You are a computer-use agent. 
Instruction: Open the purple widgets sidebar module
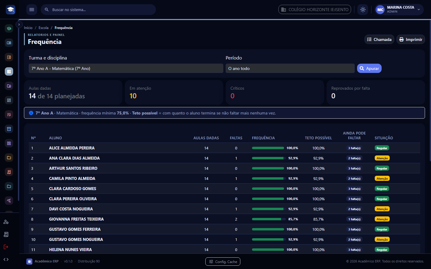click(9, 143)
